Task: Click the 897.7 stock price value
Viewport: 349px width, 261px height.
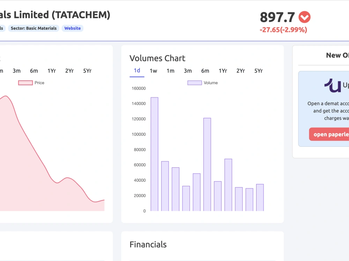Action: tap(277, 17)
